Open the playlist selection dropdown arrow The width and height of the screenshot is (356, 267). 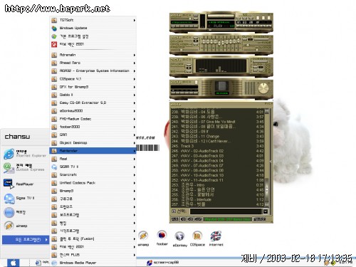click(x=266, y=211)
